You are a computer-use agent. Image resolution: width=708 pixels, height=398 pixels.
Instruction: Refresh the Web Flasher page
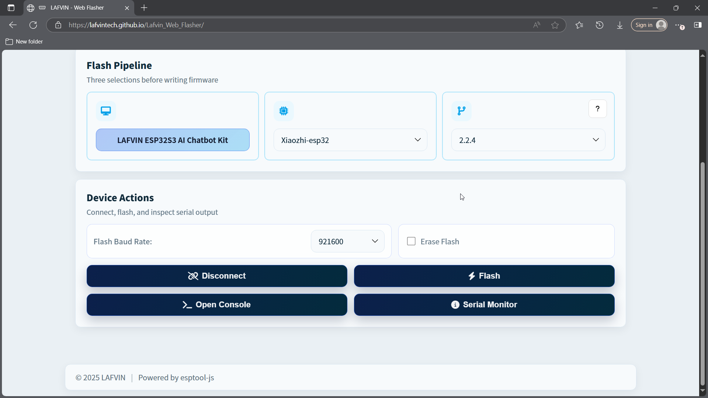click(x=33, y=25)
